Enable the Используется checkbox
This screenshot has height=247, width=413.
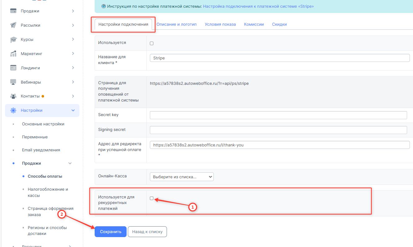click(x=152, y=43)
